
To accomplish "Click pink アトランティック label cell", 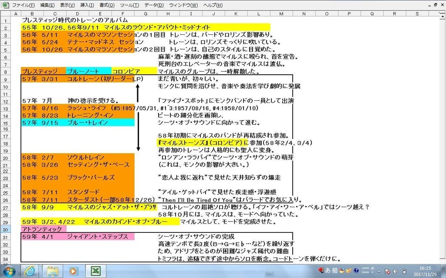I will (x=44, y=228).
